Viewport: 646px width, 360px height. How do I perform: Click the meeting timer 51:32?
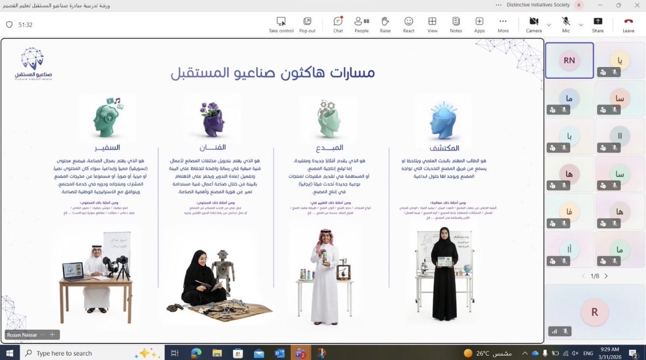pyautogui.click(x=25, y=25)
